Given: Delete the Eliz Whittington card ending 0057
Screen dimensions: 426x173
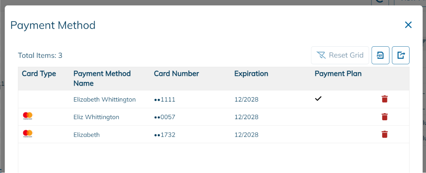Looking at the screenshot, I should 384,117.
